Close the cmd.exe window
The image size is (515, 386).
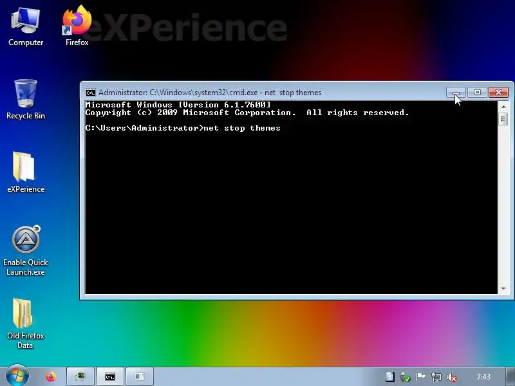click(498, 93)
